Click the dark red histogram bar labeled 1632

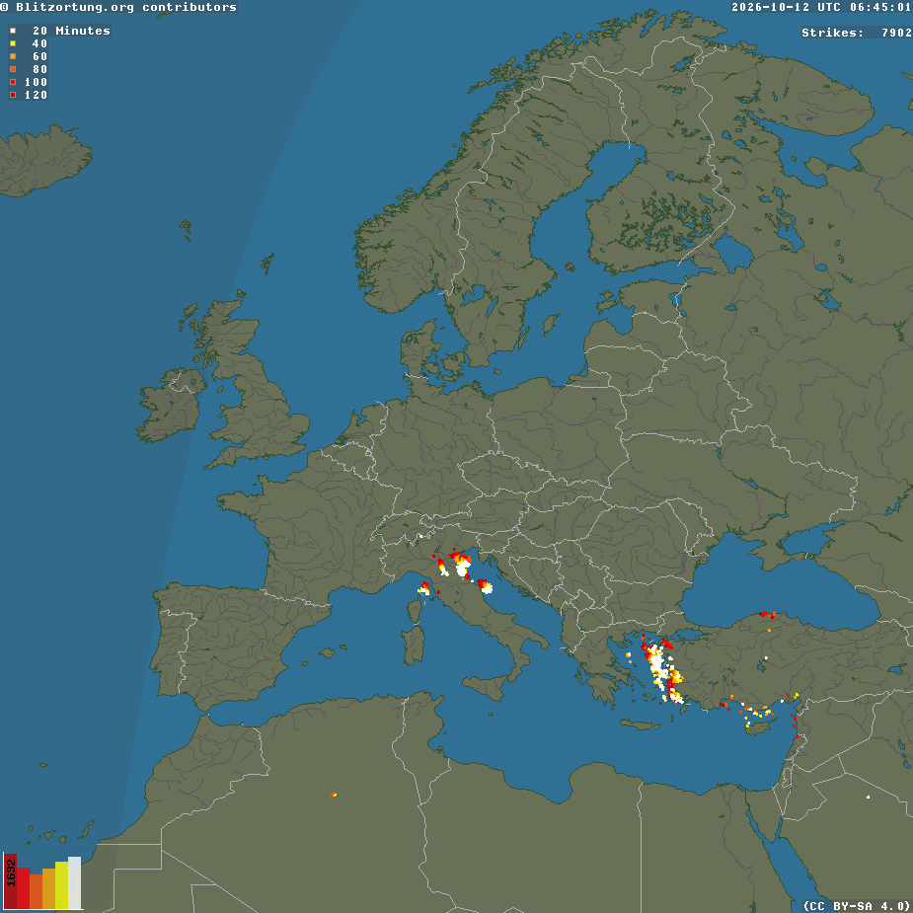click(11, 881)
